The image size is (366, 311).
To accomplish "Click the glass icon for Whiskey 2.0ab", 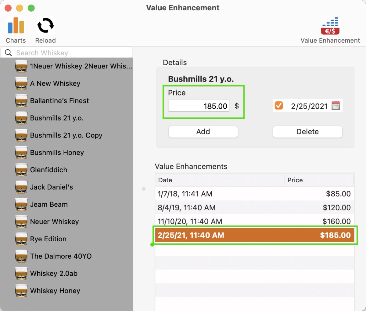I will (21, 274).
